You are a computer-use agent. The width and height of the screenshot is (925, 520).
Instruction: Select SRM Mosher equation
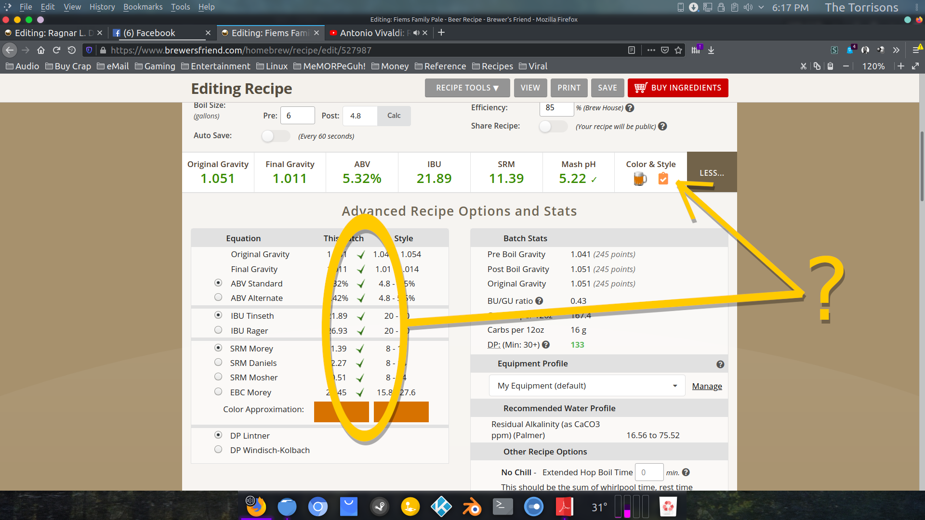coord(218,377)
